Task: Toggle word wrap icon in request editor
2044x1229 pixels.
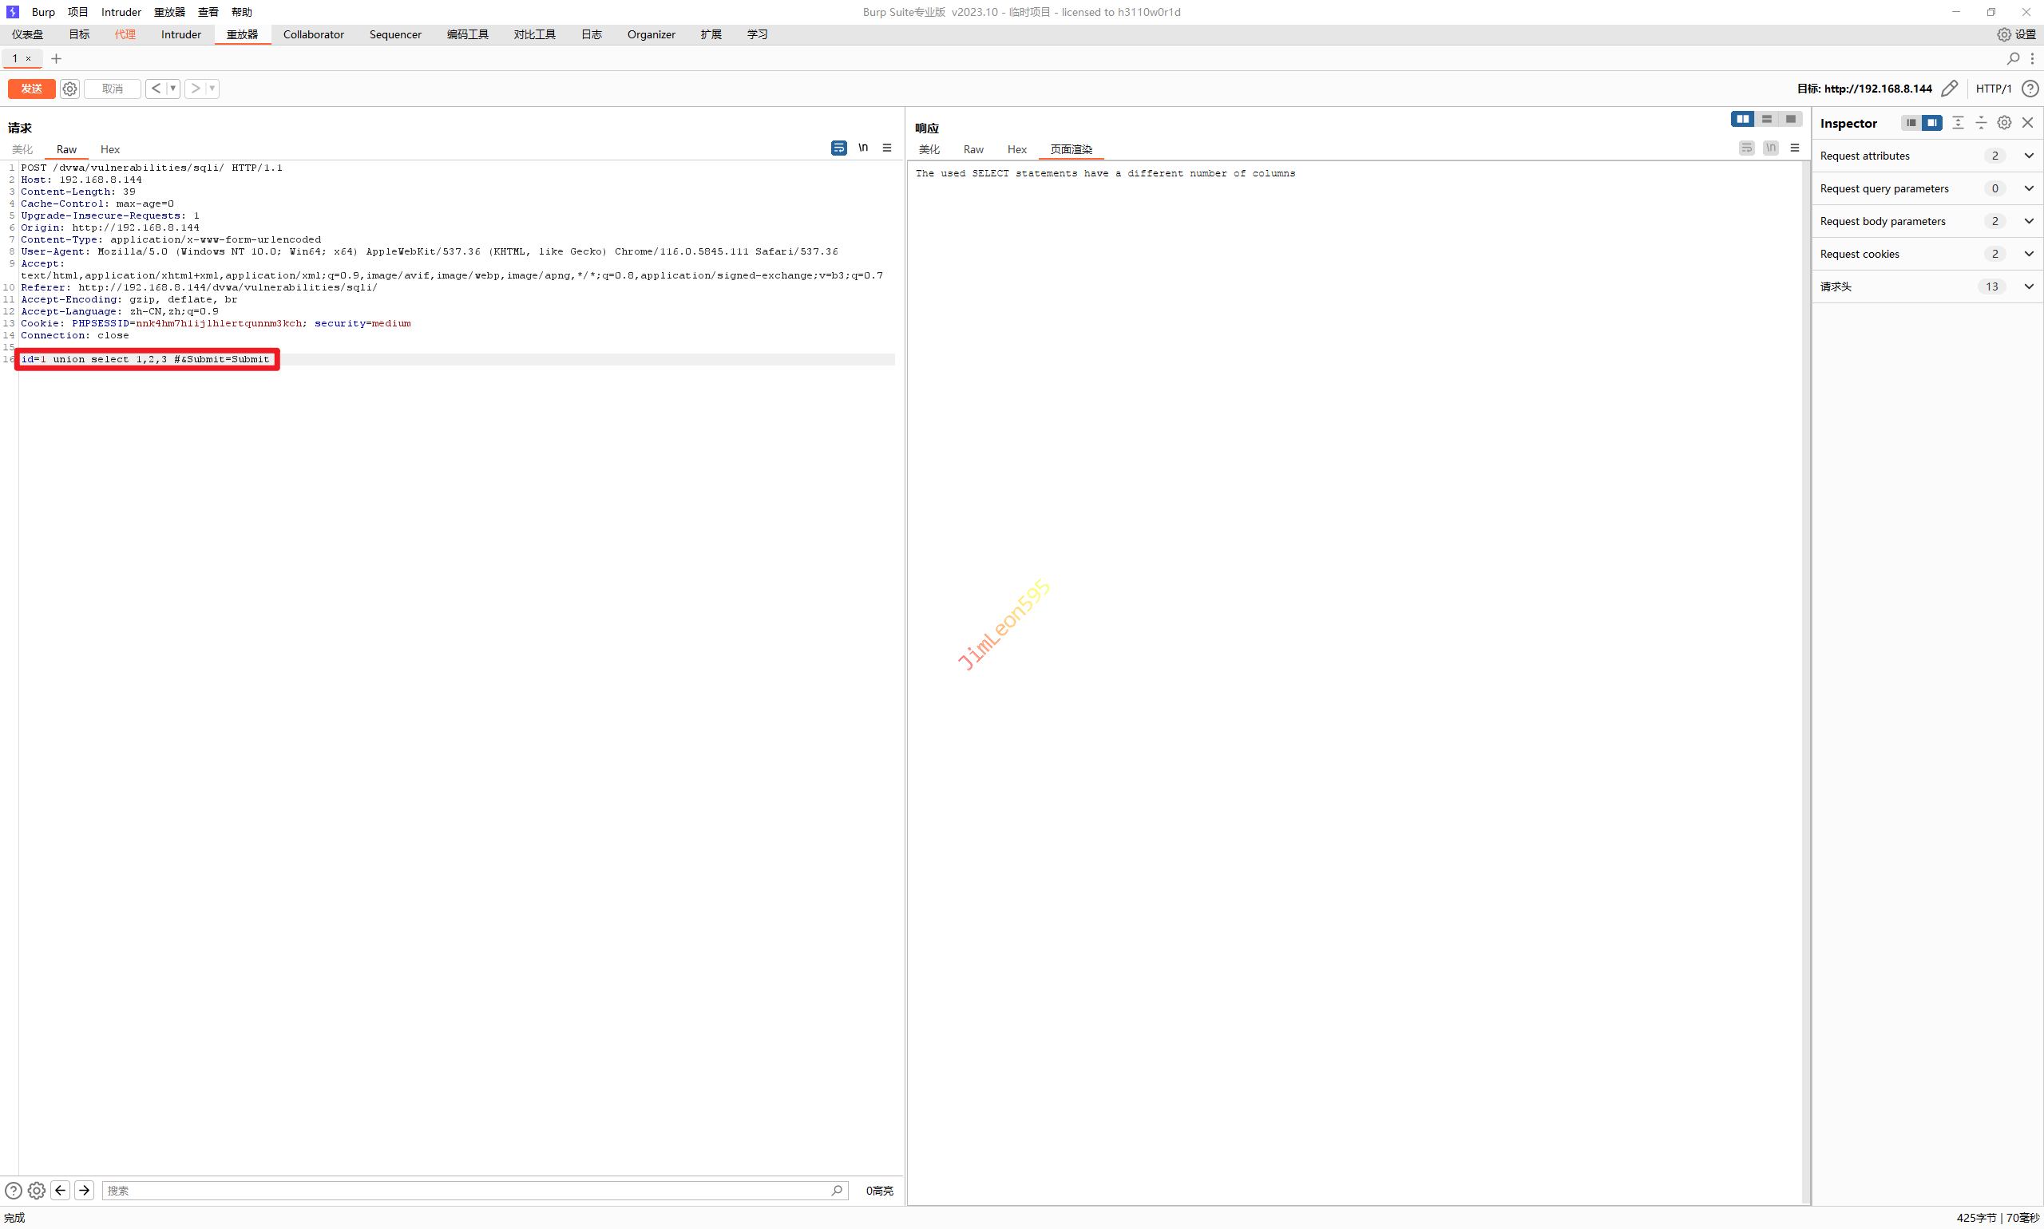Action: (838, 148)
